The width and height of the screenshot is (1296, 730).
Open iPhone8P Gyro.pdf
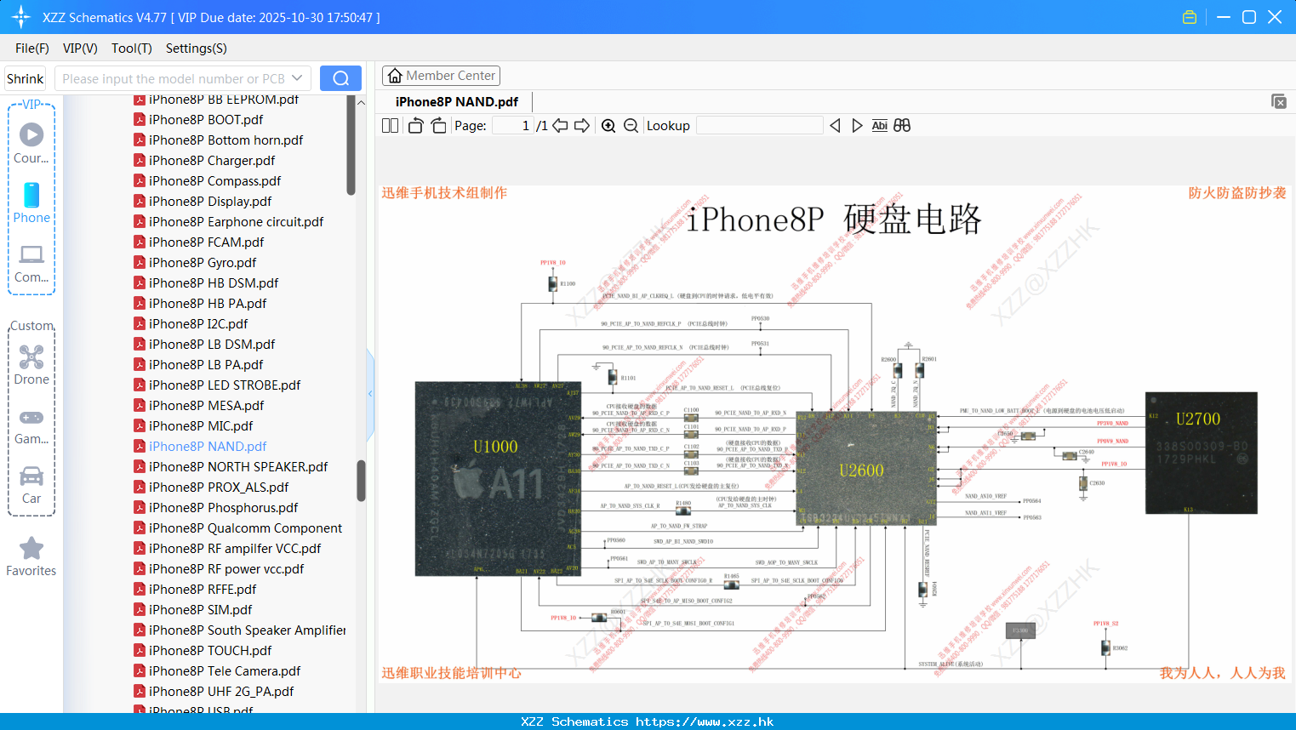(x=203, y=263)
